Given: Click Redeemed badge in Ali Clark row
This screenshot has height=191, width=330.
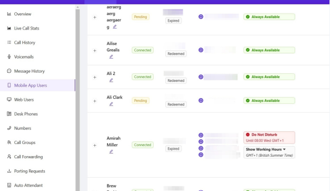Looking at the screenshot, I should tap(176, 104).
